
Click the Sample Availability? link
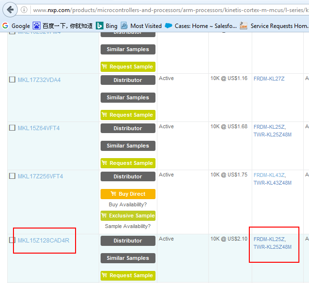tap(128, 226)
